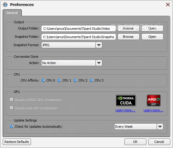Click the NVIDIA CUDA logo
173x148 pixels.
pos(126,100)
